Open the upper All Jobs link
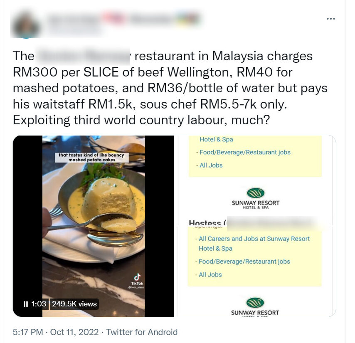This screenshot has width=355, height=343. 211,165
